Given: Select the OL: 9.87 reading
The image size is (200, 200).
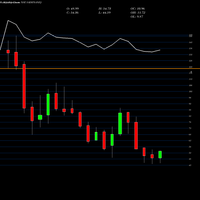Looking at the screenshot, I should (x=137, y=17).
